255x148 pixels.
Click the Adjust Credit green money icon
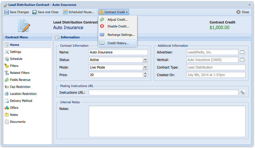tap(102, 20)
